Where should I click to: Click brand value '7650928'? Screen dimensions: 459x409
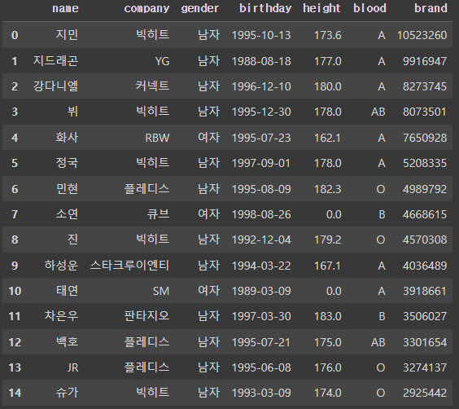pyautogui.click(x=425, y=138)
